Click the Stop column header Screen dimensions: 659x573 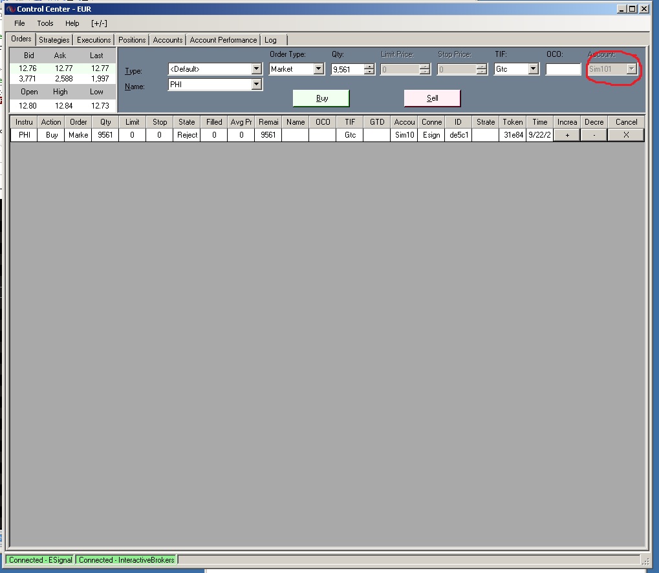pos(159,122)
